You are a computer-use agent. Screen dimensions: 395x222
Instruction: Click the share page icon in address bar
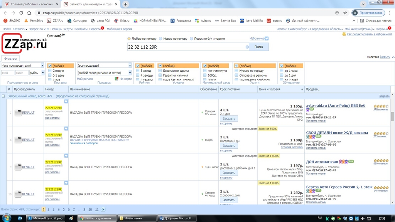click(x=337, y=13)
